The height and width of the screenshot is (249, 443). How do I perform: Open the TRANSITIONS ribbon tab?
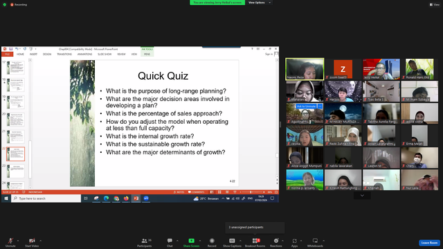(x=64, y=54)
